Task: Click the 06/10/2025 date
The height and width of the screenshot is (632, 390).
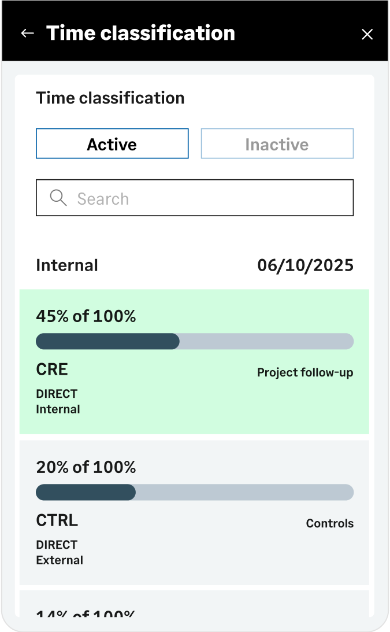Action: coord(306,265)
